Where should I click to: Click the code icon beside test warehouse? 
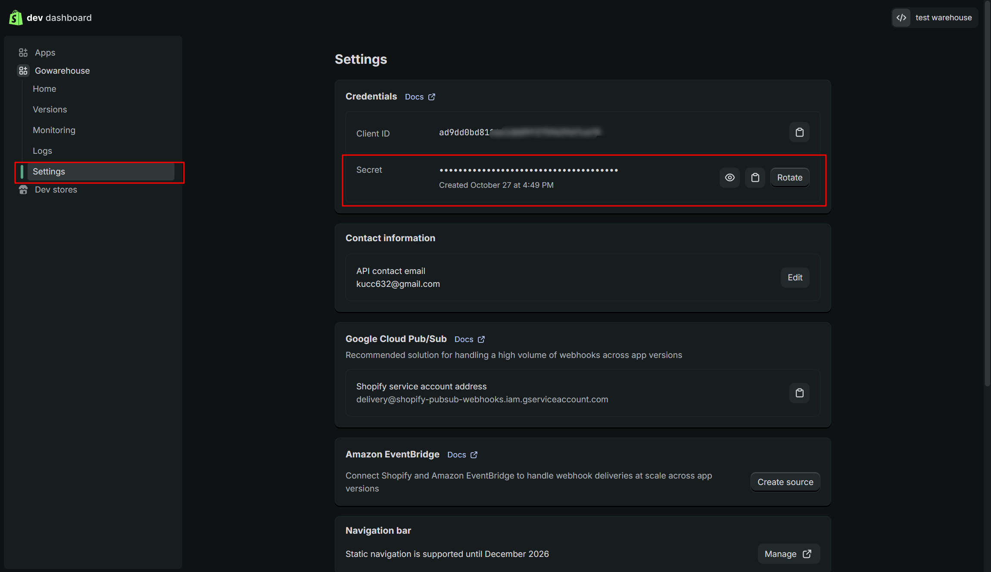tap(901, 18)
